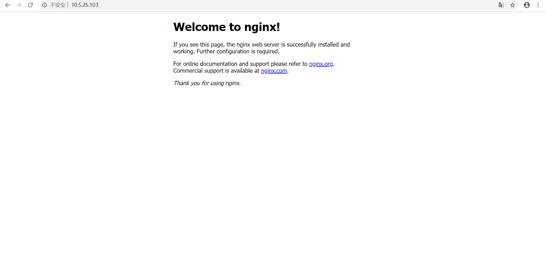Follow the nginx.com commercial support link
546x279 pixels.
click(x=274, y=71)
